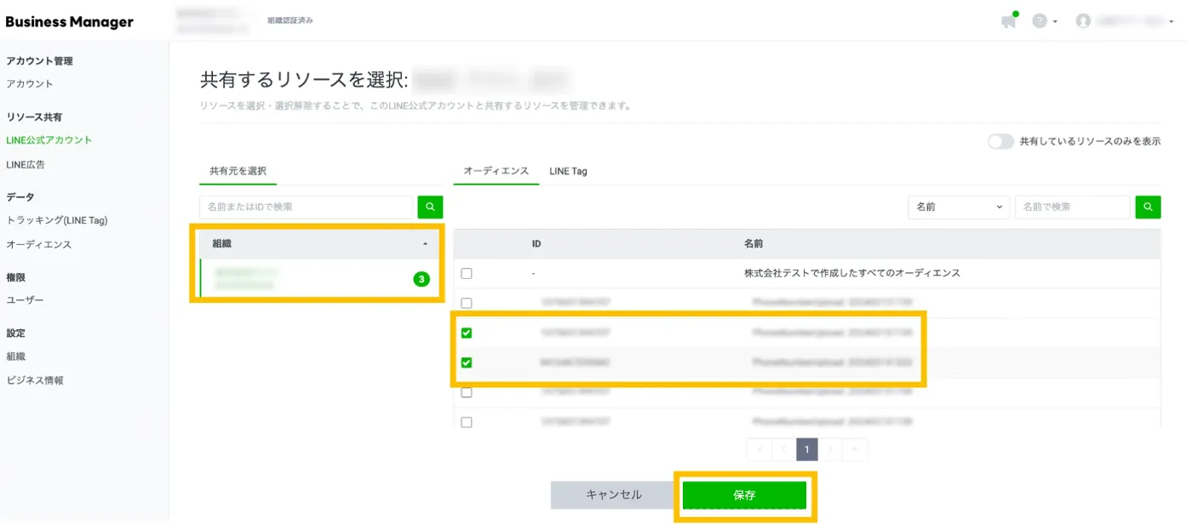The height and width of the screenshot is (529, 1186).
Task: Click the 保存 button
Action: (744, 495)
